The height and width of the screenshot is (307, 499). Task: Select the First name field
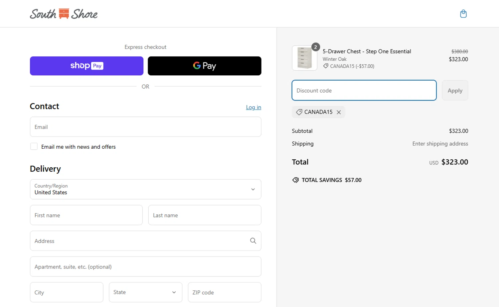[86, 215]
